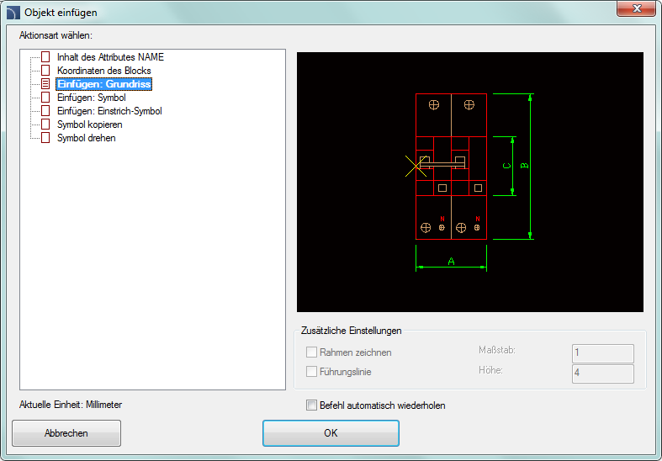Screen dimensions: 662x461
Task: Click the app icon in title bar
Action: [x=13, y=13]
